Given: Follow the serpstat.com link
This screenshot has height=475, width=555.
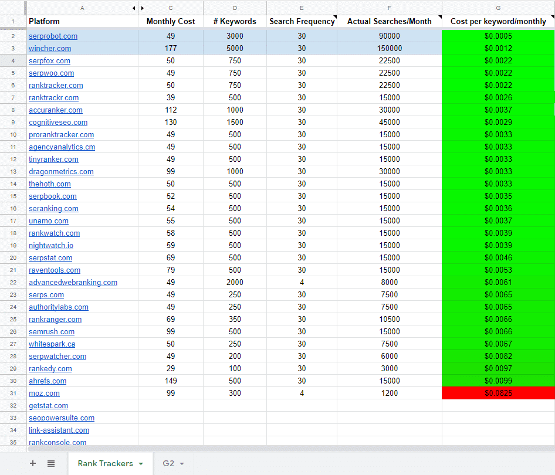Looking at the screenshot, I should point(50,258).
